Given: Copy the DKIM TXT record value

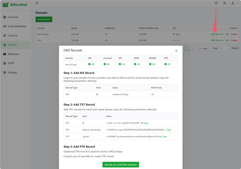Looking at the screenshot, I should (x=169, y=130).
